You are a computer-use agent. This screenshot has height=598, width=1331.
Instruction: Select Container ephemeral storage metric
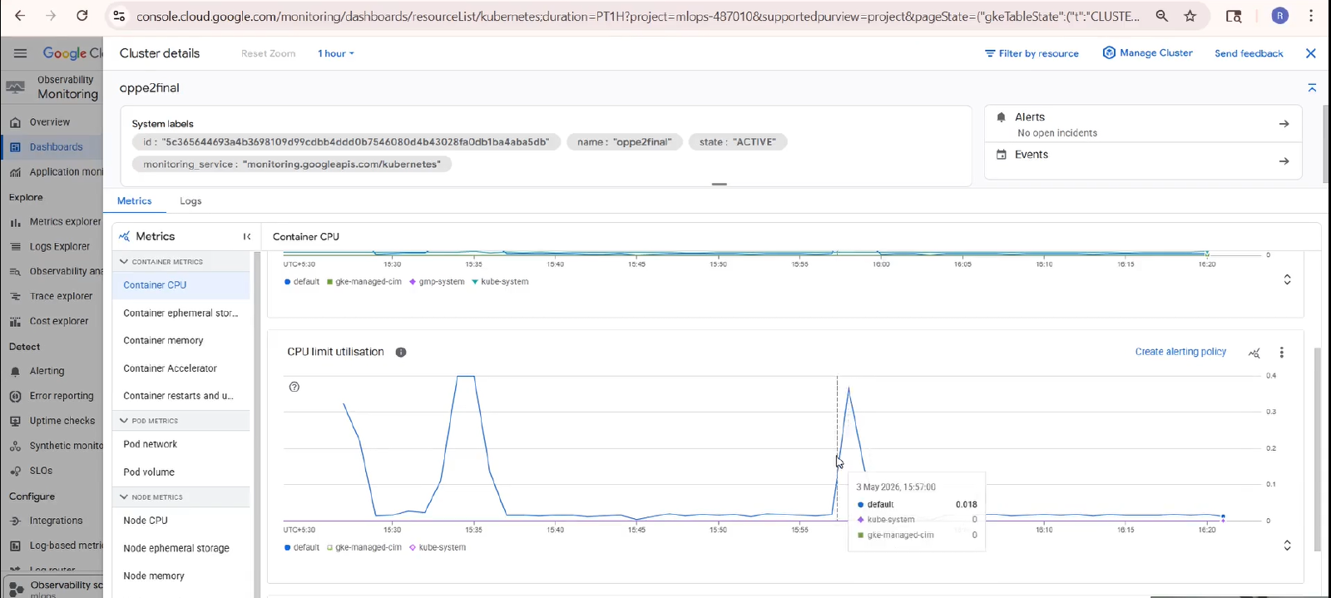[181, 313]
